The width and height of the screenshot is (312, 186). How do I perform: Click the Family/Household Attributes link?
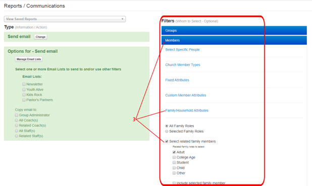point(187,111)
